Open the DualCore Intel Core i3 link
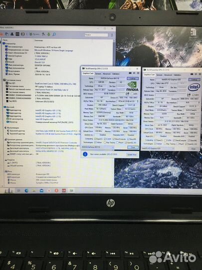 pos(55,83)
